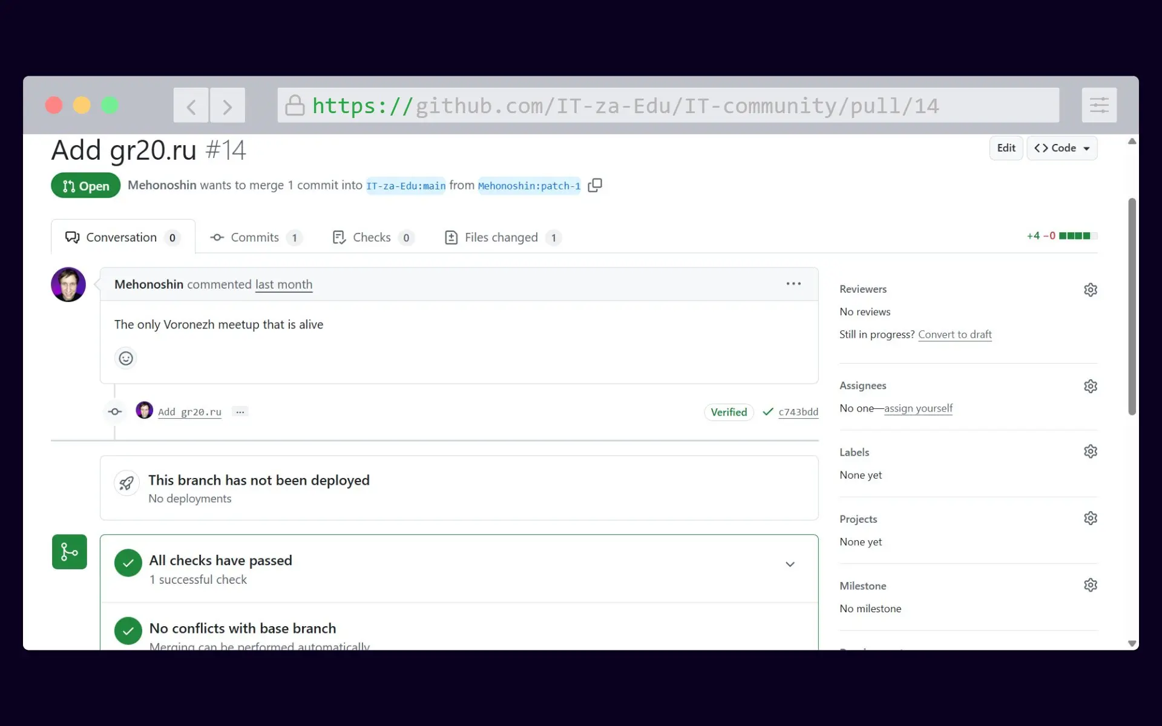Click the Add gr20.ru pull request title
The height and width of the screenshot is (726, 1162).
124,150
